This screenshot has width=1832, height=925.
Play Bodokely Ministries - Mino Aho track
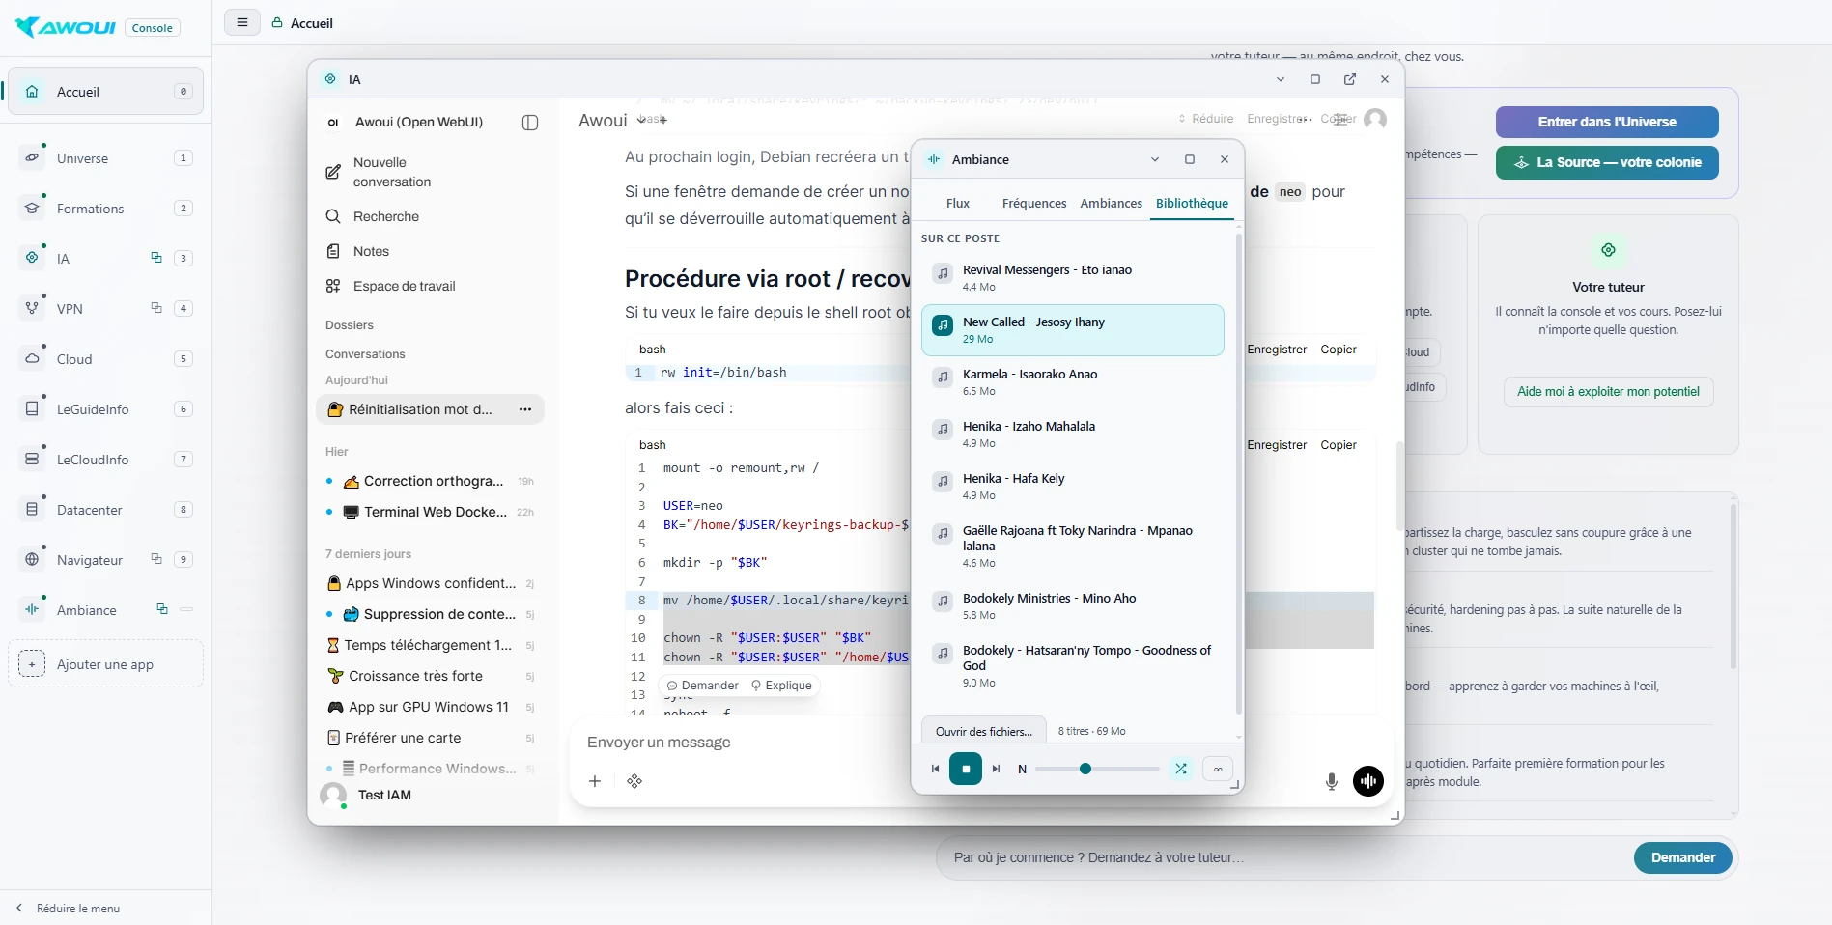(x=1073, y=606)
